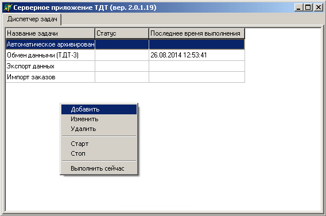Click the Последнее время выполнения column header
This screenshot has width=326, height=216.
(197, 33)
